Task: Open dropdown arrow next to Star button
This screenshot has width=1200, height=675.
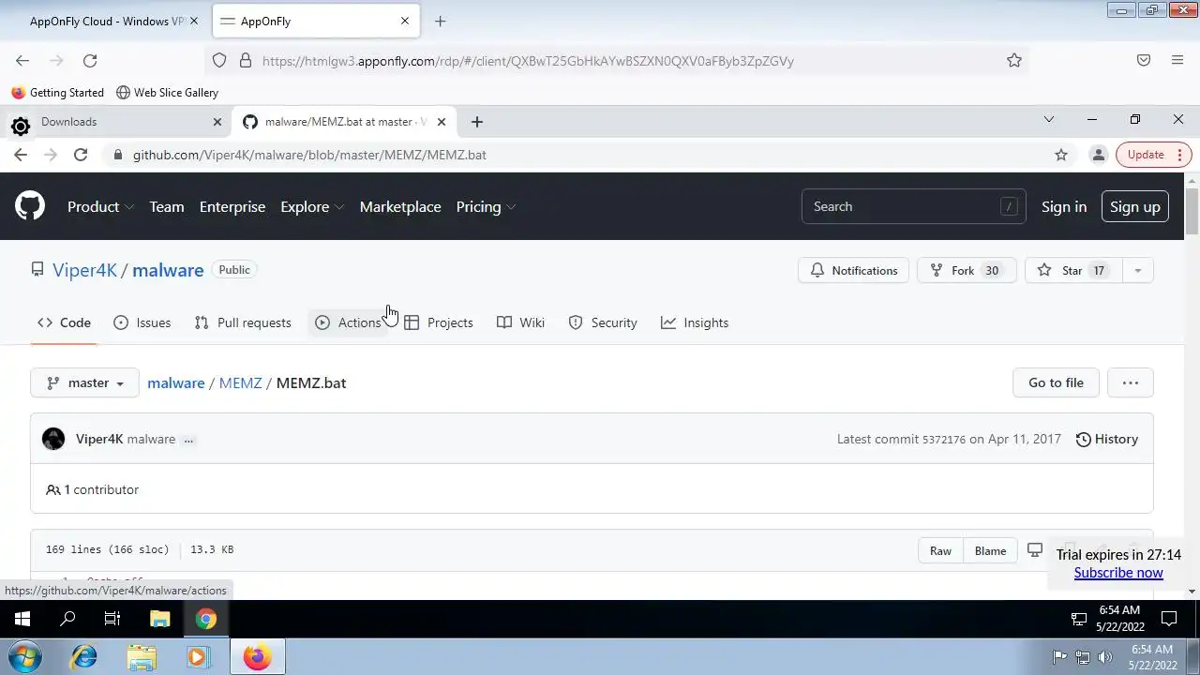Action: pos(1137,270)
